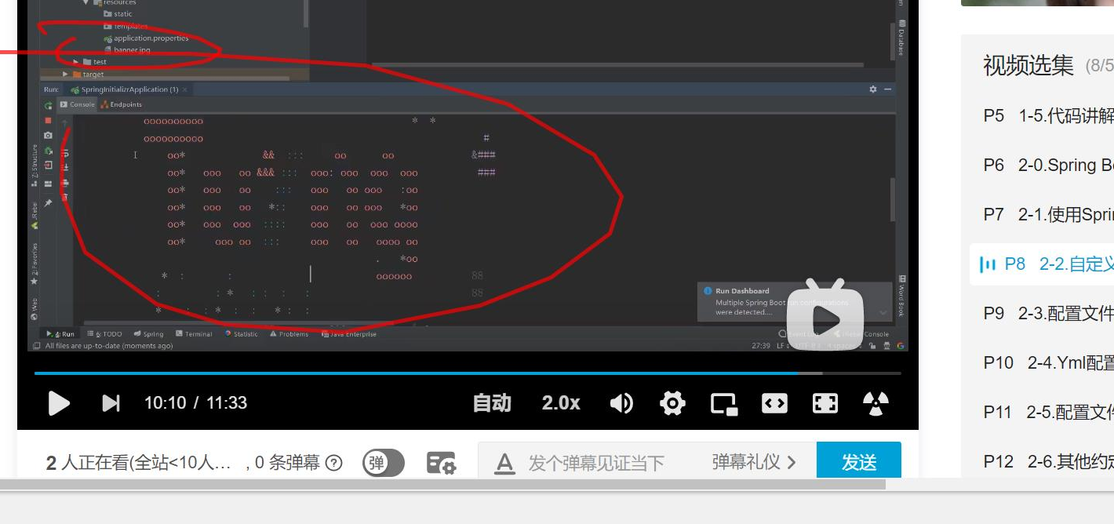The image size is (1114, 524).
Task: Click the danmaku counter reading 0 条弹幕
Action: point(287,463)
